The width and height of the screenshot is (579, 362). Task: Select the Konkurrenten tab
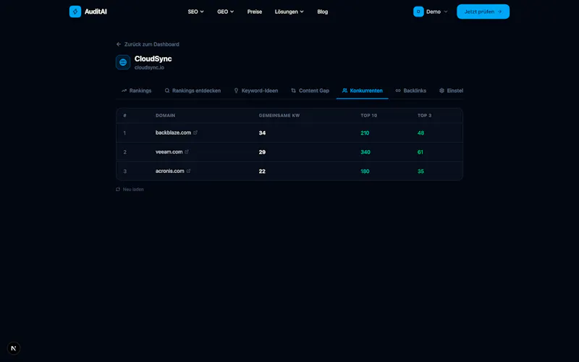[x=363, y=90]
